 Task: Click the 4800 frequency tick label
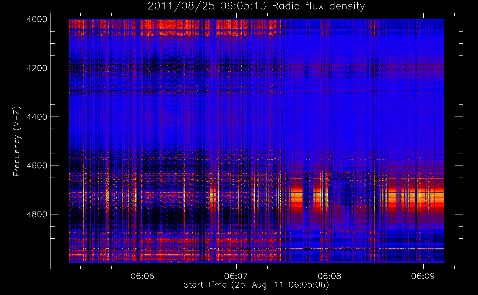pos(37,214)
